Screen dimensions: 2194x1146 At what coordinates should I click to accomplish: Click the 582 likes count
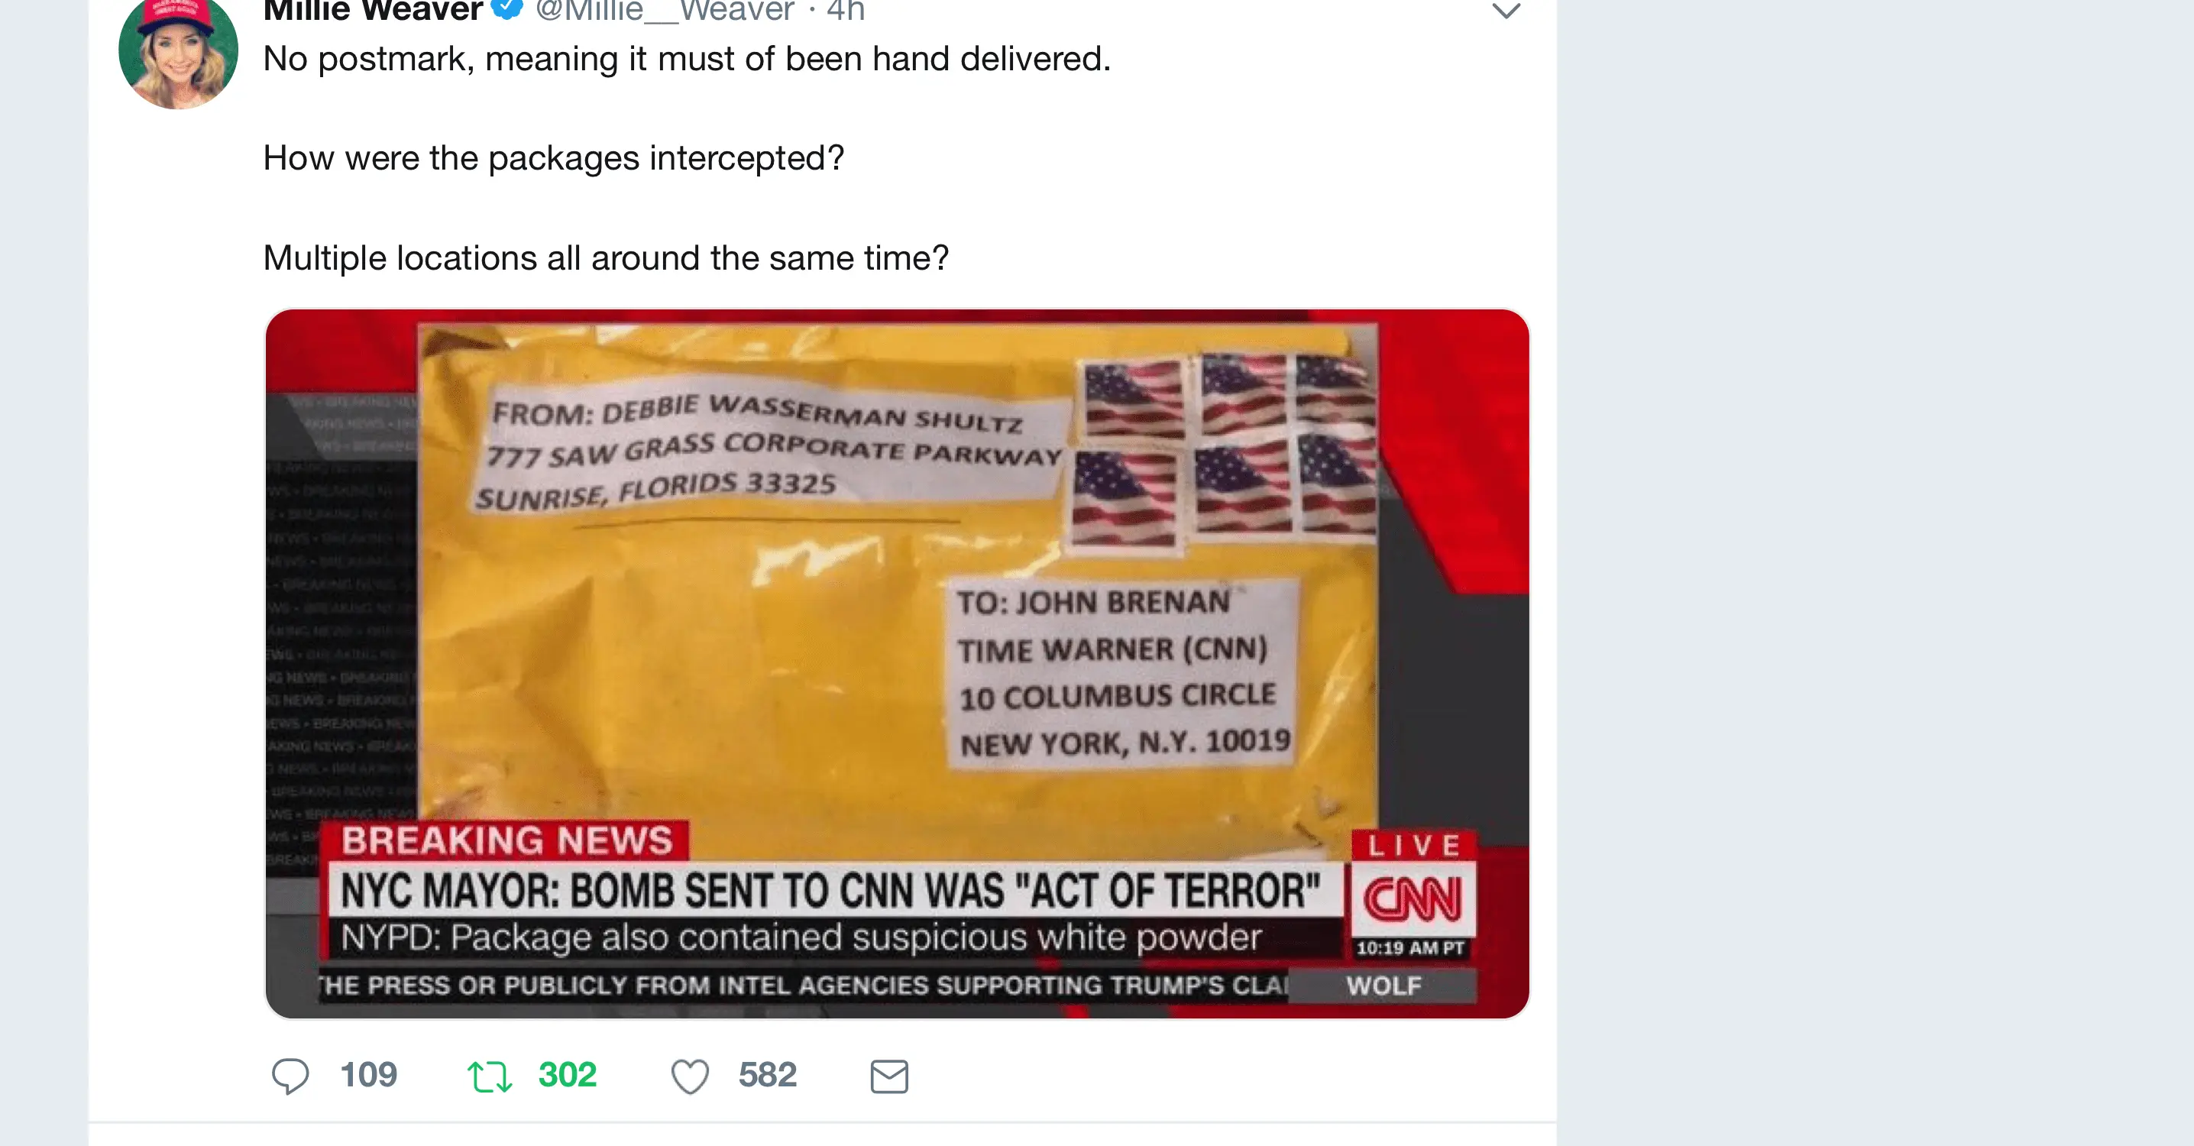point(768,1074)
